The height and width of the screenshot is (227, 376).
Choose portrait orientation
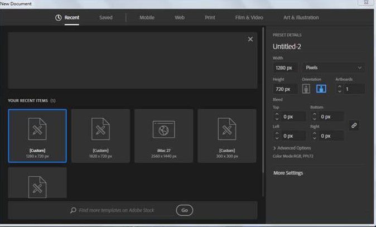[306, 89]
